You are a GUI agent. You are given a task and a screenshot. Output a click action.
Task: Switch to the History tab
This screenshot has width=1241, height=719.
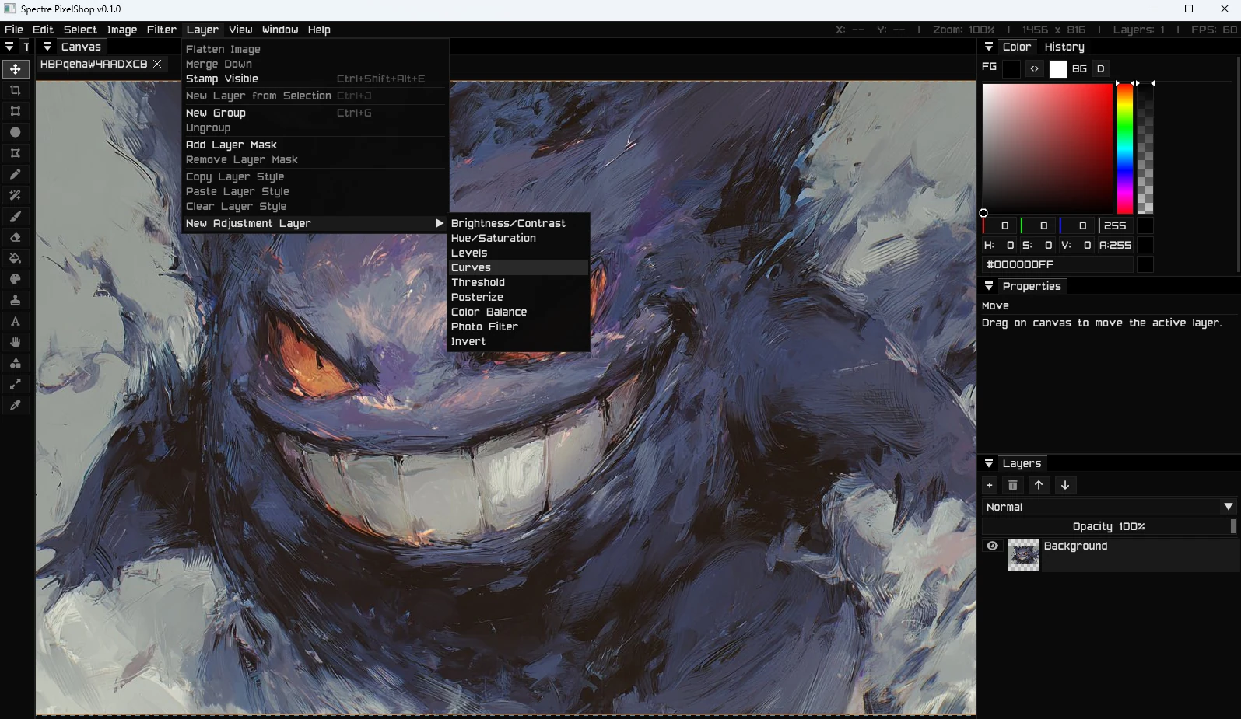(x=1064, y=47)
